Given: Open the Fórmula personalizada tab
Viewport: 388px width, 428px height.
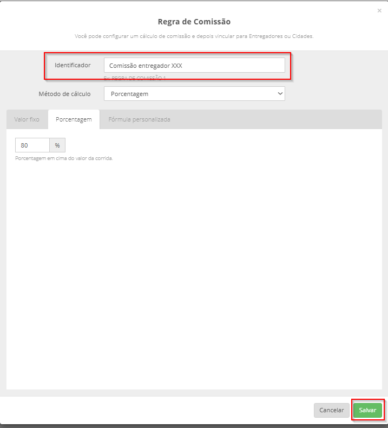Looking at the screenshot, I should click(x=139, y=119).
